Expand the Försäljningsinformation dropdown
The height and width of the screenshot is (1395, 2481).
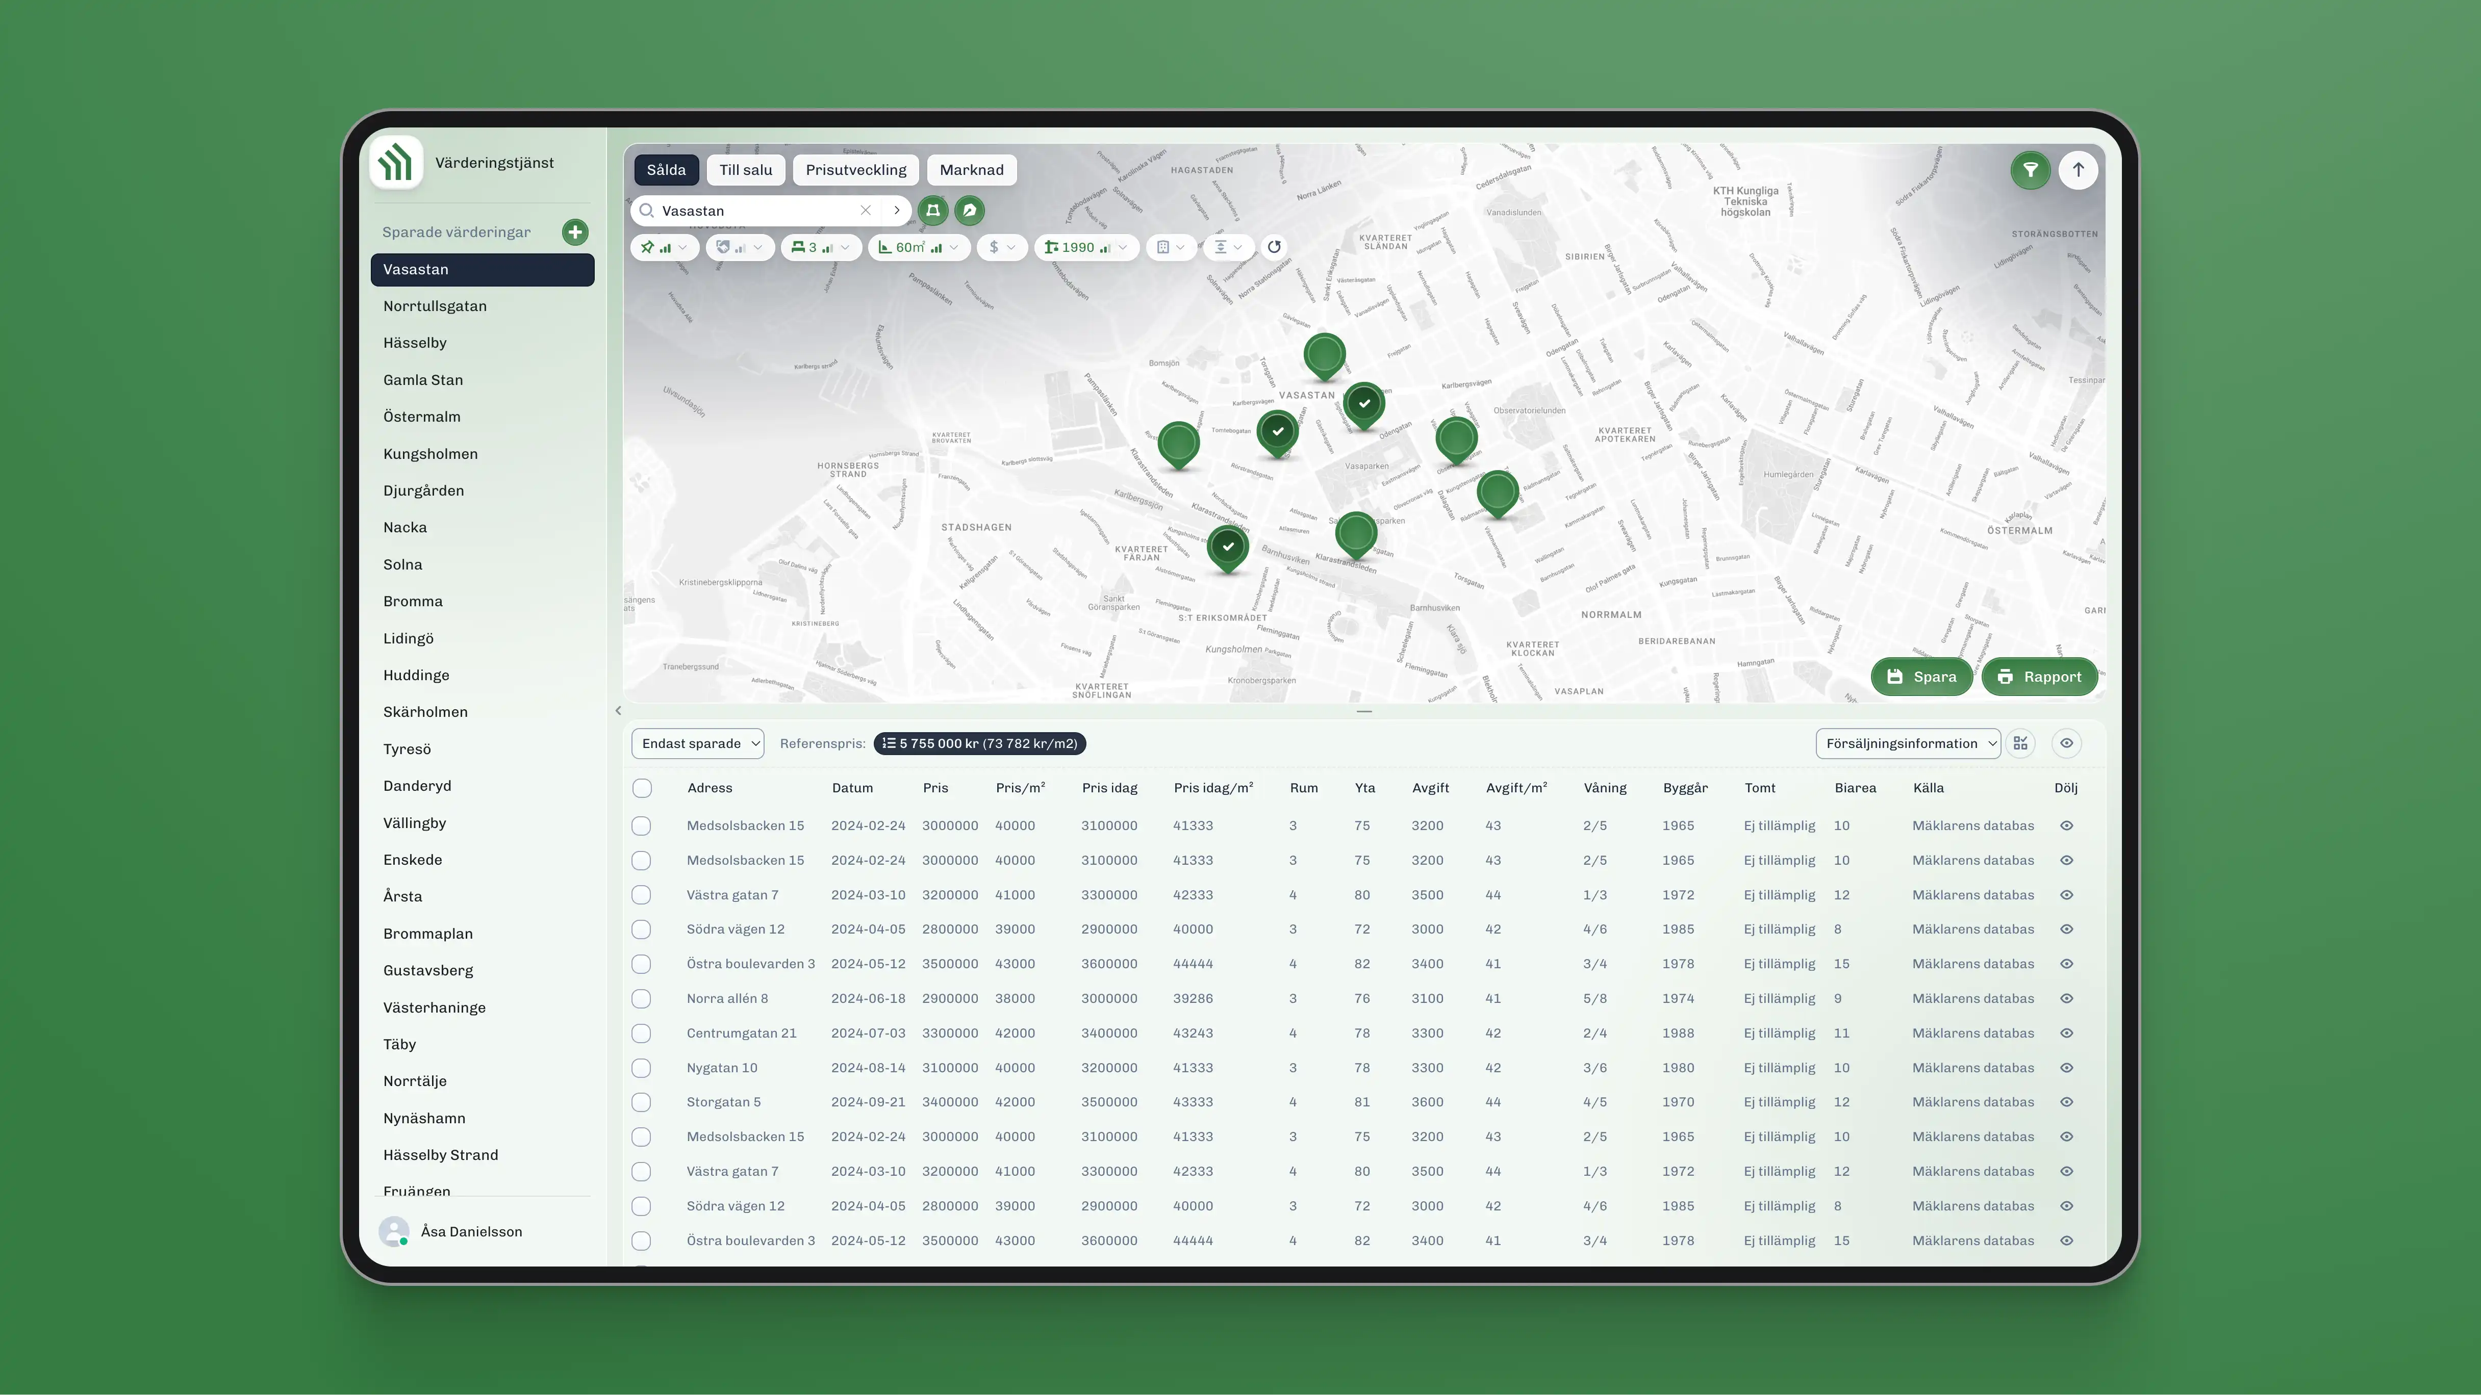(x=1907, y=743)
